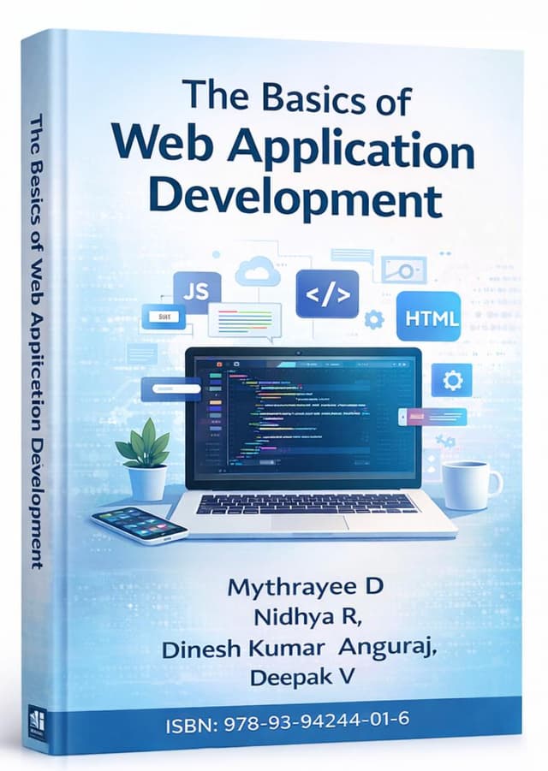The height and width of the screenshot is (771, 548).
Task: Click the vertical spine title text
Action: tap(37, 341)
